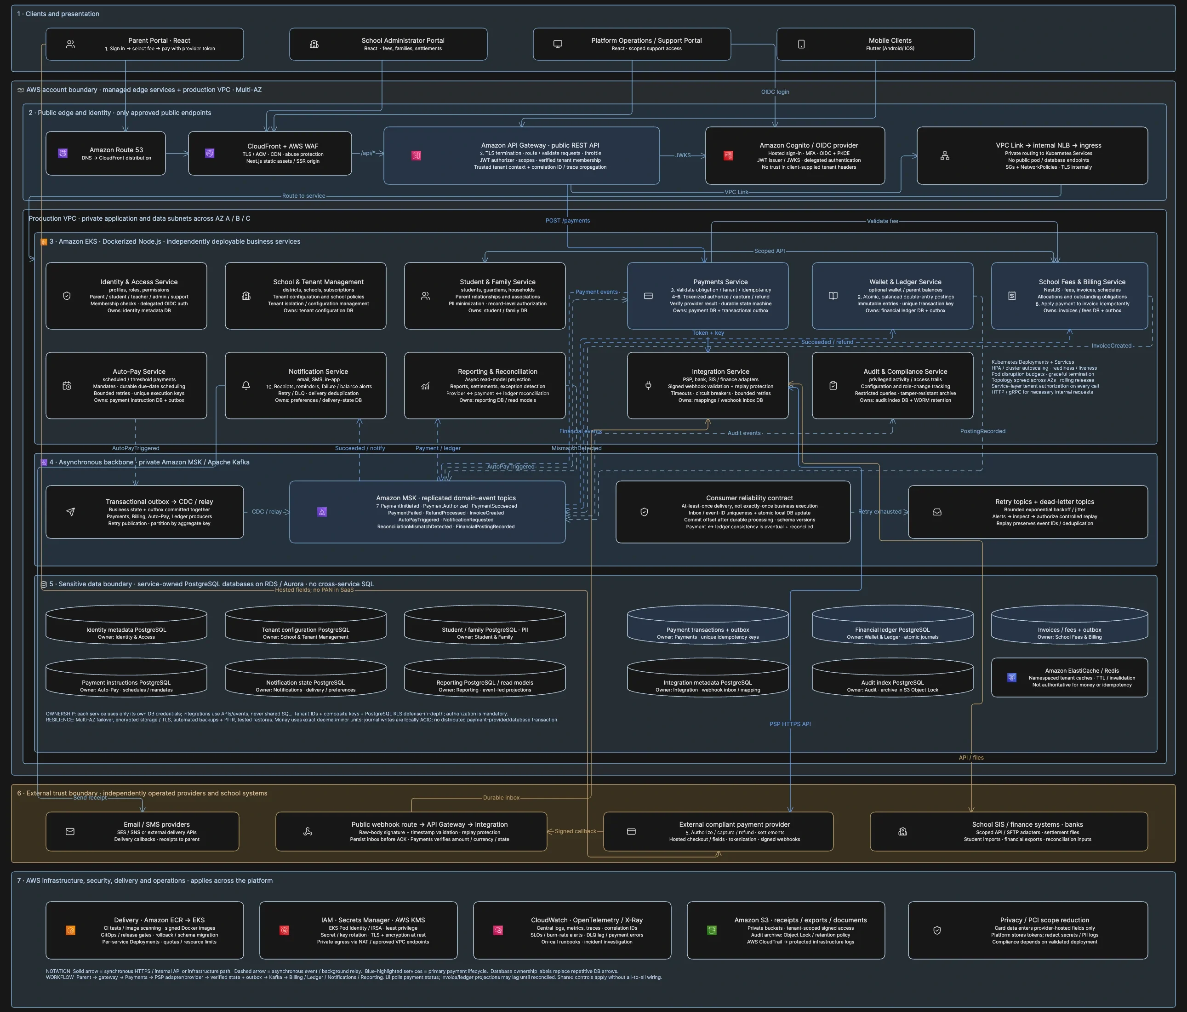Click the 'Signed callback' edge label
The height and width of the screenshot is (1012, 1187).
pyautogui.click(x=575, y=831)
